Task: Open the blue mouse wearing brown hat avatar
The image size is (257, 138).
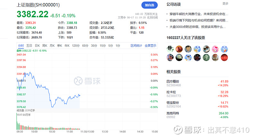Action: [x=188, y=58]
